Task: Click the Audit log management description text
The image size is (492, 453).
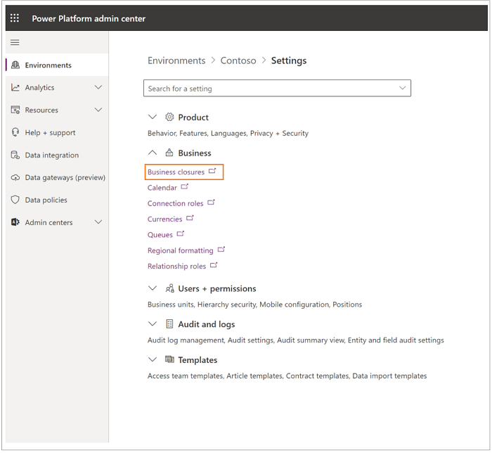Action: point(296,340)
